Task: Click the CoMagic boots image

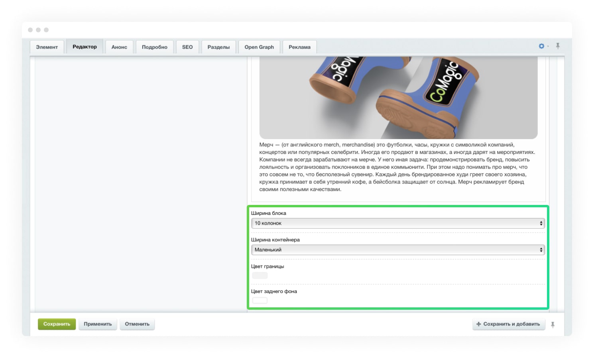Action: coord(398,98)
